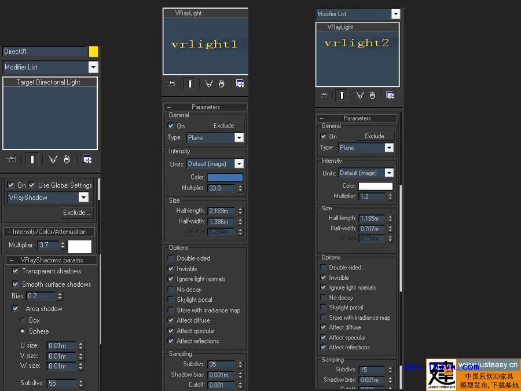Select Box area shadow radio button
The height and width of the screenshot is (391, 521).
pyautogui.click(x=22, y=320)
